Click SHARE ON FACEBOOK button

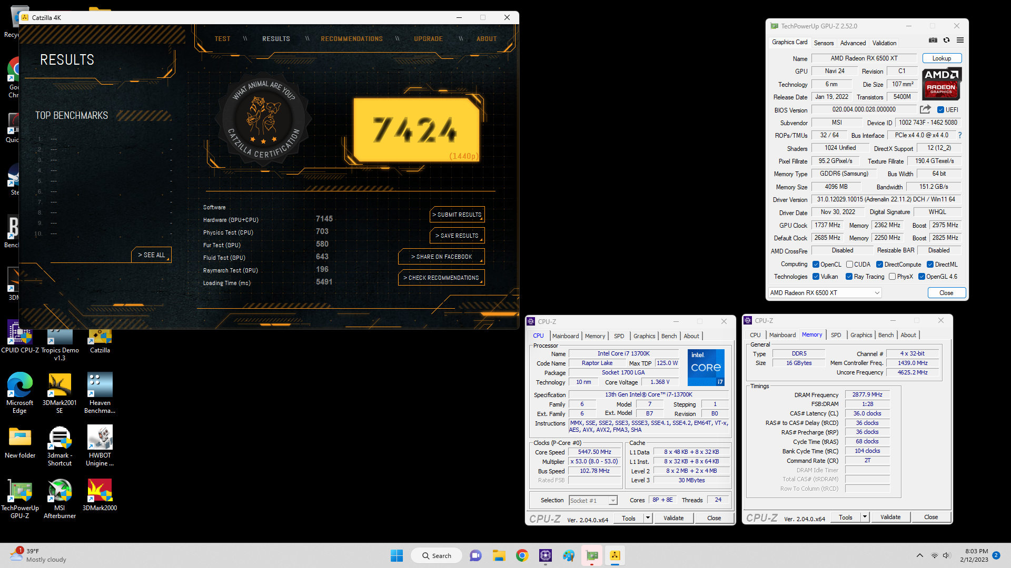pyautogui.click(x=441, y=257)
